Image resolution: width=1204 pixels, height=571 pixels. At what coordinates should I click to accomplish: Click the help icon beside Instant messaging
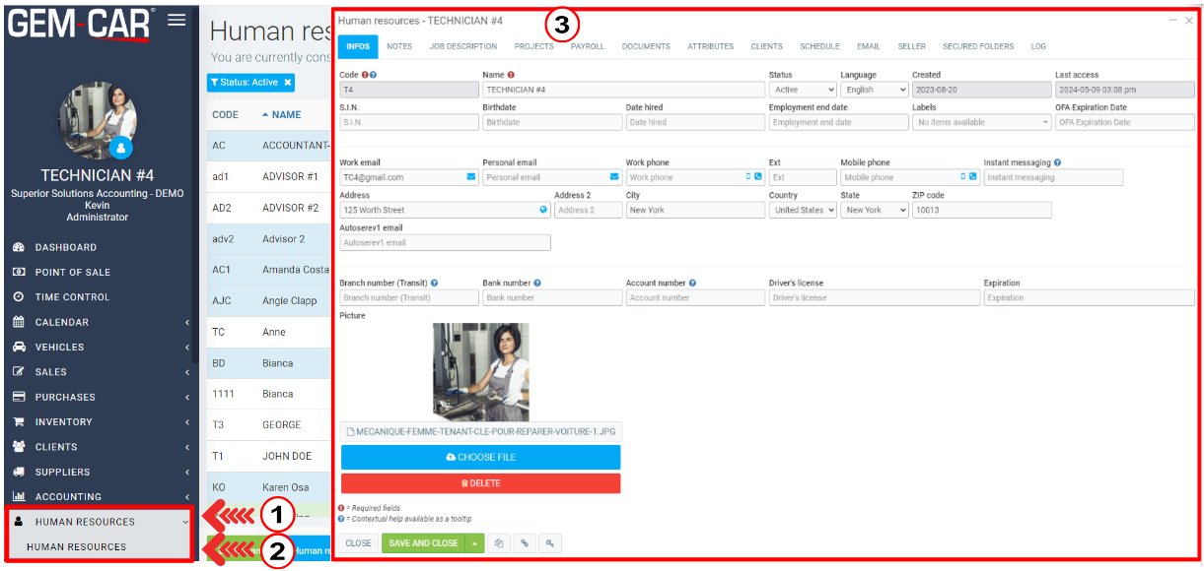click(1057, 162)
